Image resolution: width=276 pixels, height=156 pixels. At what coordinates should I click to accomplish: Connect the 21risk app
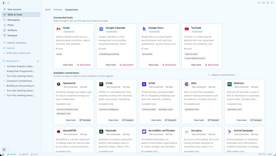[x=128, y=120]
